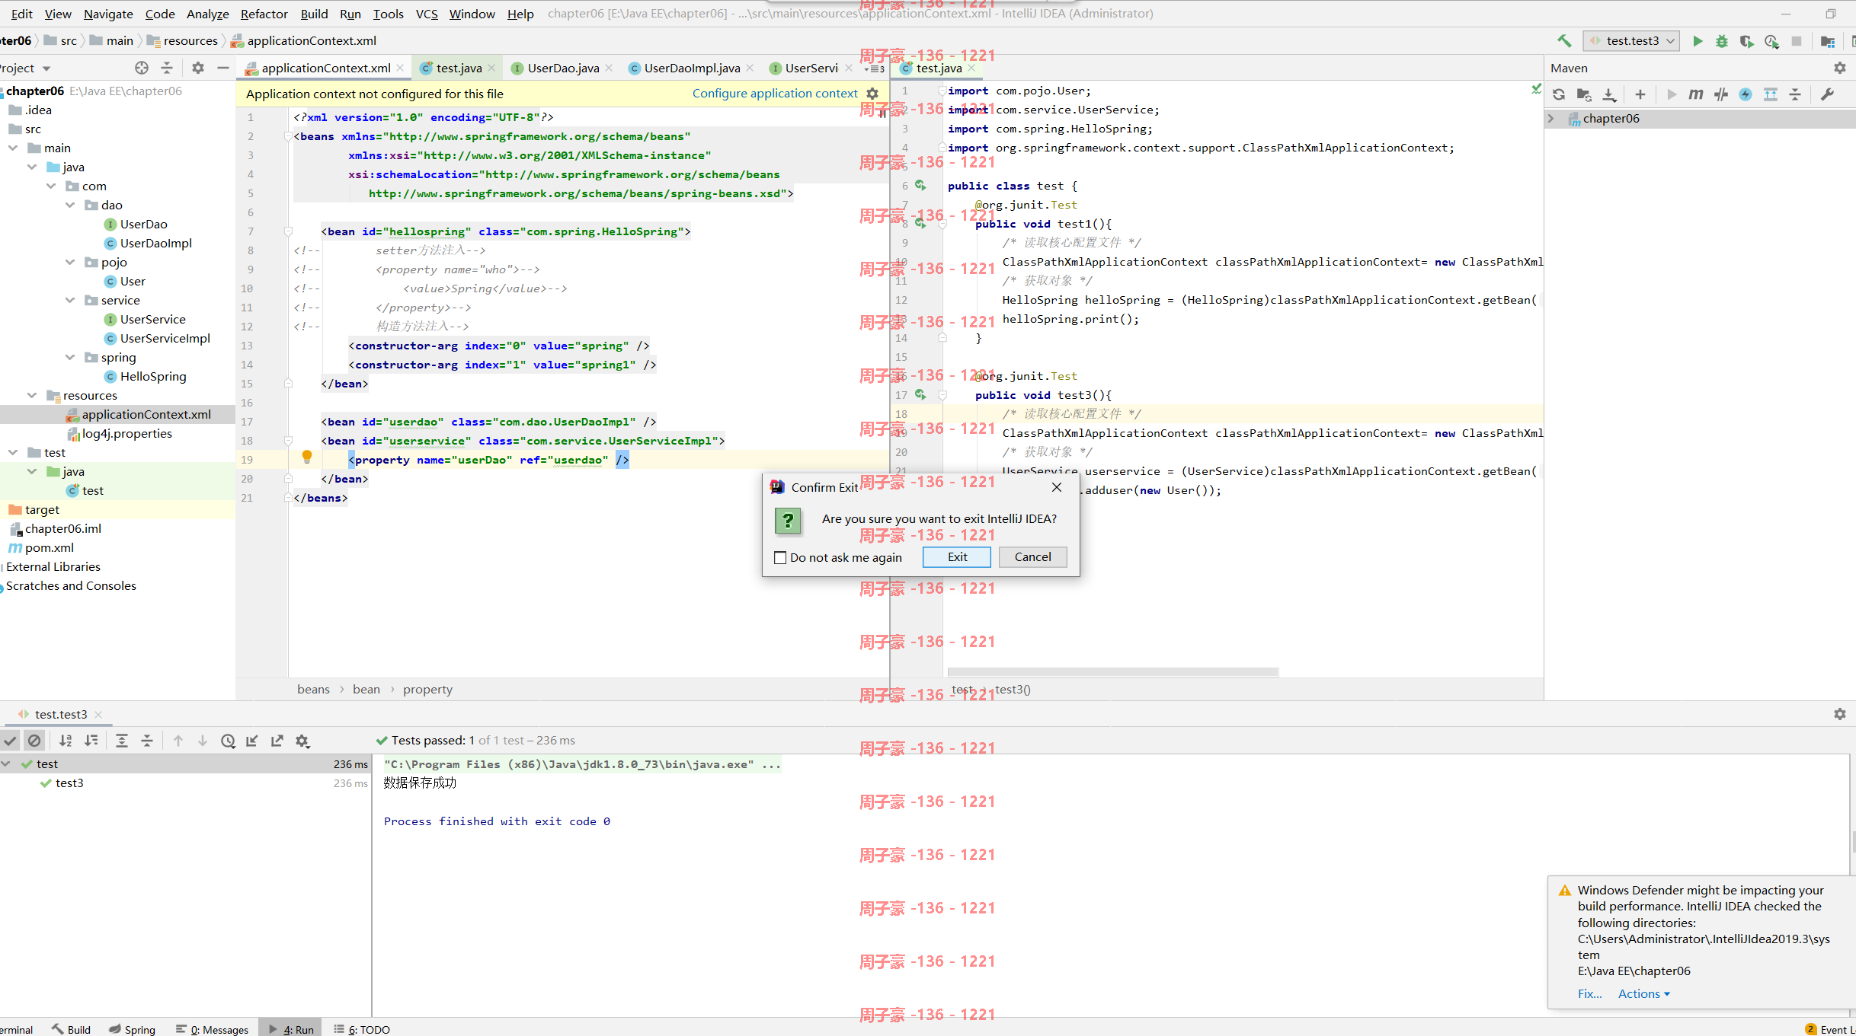Check 'Do not ask me again'
1856x1036 pixels.
click(780, 558)
